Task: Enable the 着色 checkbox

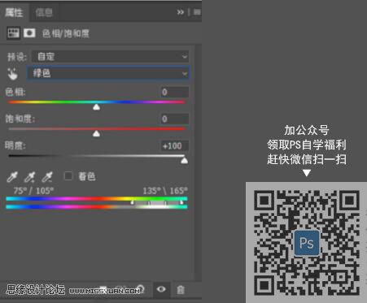Action: 68,176
